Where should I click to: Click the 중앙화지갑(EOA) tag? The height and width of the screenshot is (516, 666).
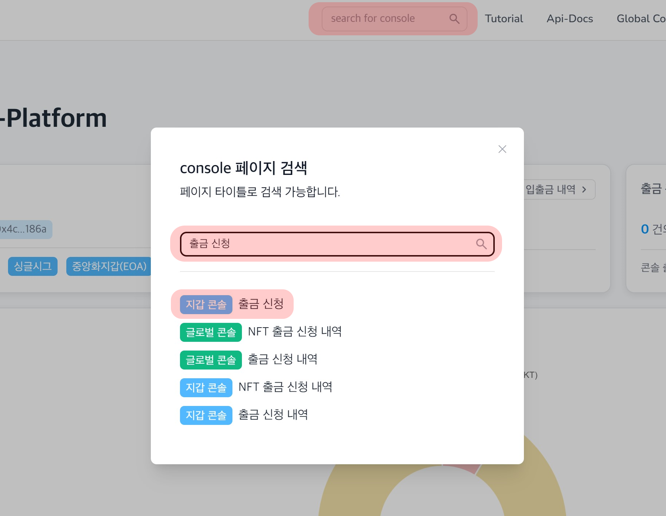coord(109,266)
